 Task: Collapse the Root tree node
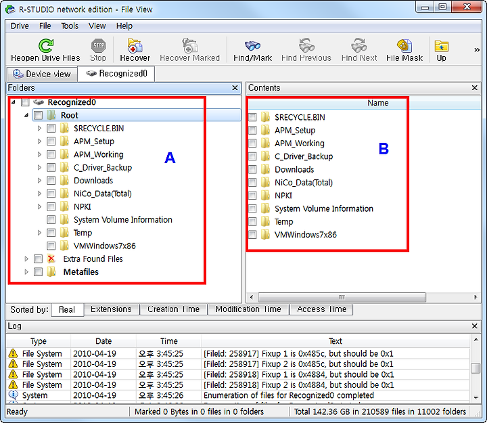pos(26,115)
